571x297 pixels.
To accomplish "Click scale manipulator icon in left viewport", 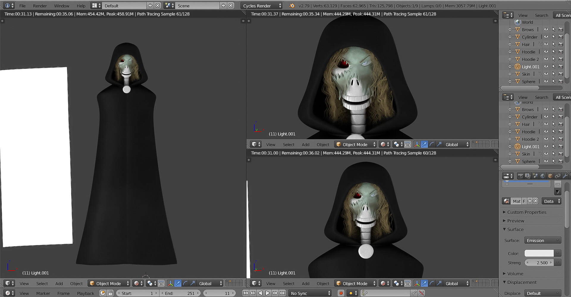I will (193, 283).
